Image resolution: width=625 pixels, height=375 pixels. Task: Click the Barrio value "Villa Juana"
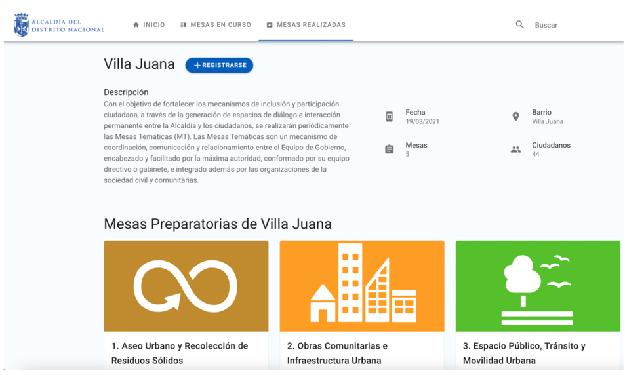(548, 121)
